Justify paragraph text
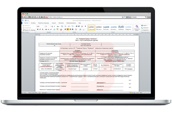The width and height of the screenshot is (172, 113). point(72,29)
